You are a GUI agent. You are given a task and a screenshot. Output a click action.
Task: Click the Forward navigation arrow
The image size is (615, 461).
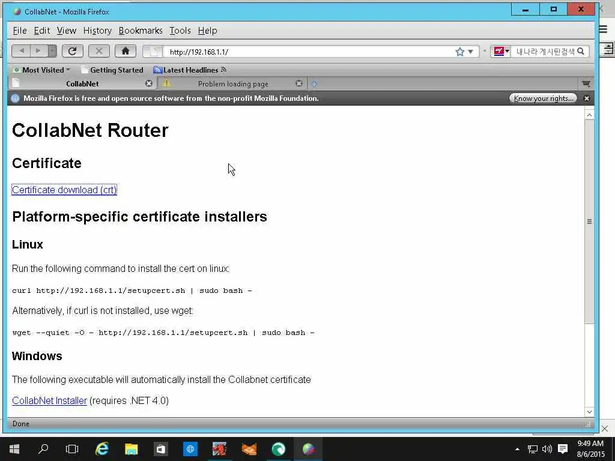point(38,51)
